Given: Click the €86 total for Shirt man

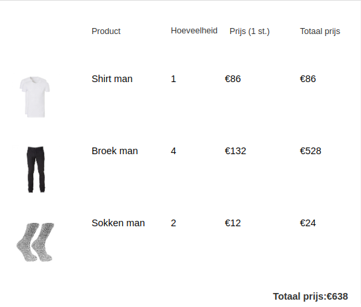Looking at the screenshot, I should point(308,79).
